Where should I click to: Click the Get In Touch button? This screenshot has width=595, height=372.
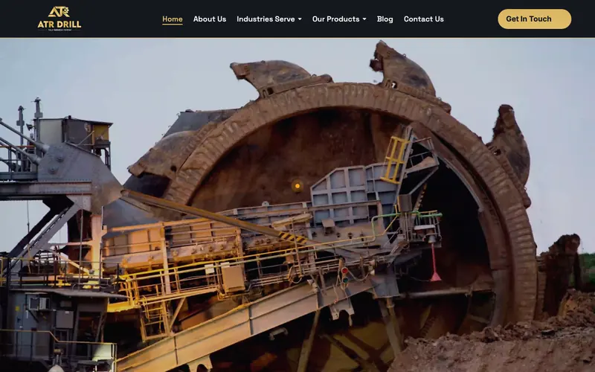[x=534, y=19]
